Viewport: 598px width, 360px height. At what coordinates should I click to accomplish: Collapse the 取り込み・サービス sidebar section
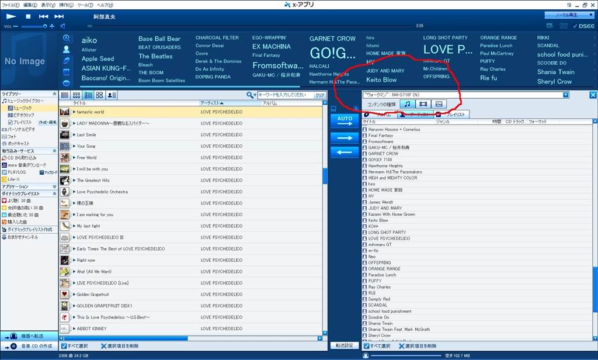54,151
